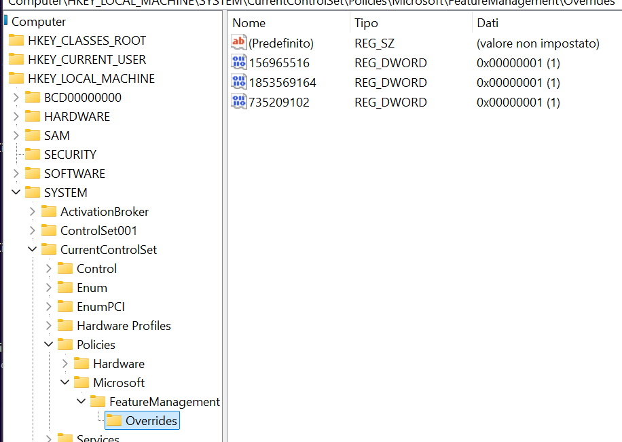Click the SYSTEM folder icon
Image resolution: width=622 pixels, height=442 pixels.
point(33,192)
